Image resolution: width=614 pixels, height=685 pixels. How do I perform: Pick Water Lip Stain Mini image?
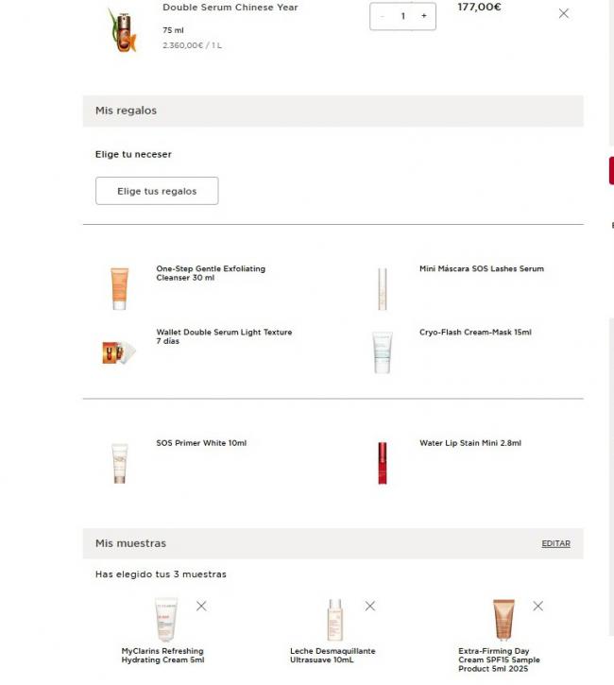coord(383,463)
